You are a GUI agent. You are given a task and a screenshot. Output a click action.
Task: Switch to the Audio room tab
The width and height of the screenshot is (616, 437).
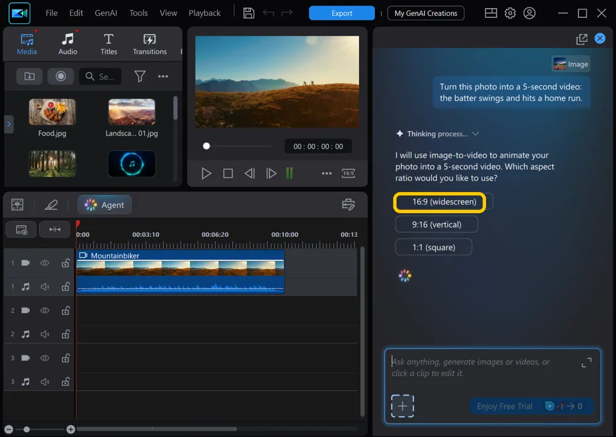[x=68, y=44]
